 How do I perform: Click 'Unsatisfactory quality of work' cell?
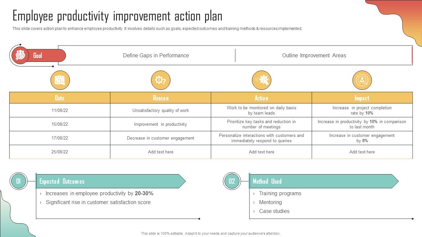coord(161,111)
